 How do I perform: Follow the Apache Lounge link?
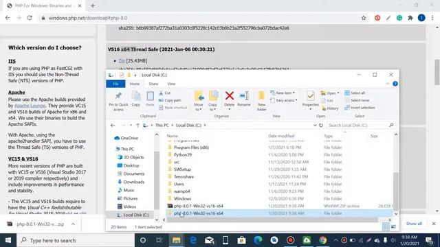(30, 106)
